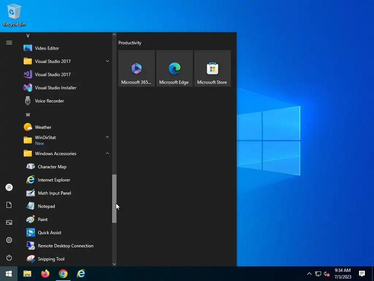The image size is (374, 281).
Task: Open Visual Studio Installer icon
Action: click(x=28, y=87)
